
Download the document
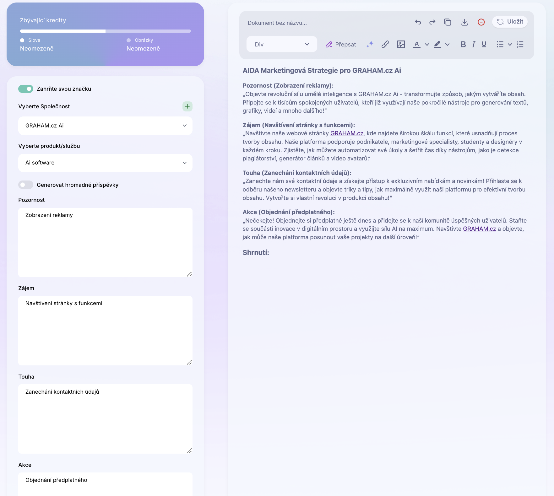point(464,22)
